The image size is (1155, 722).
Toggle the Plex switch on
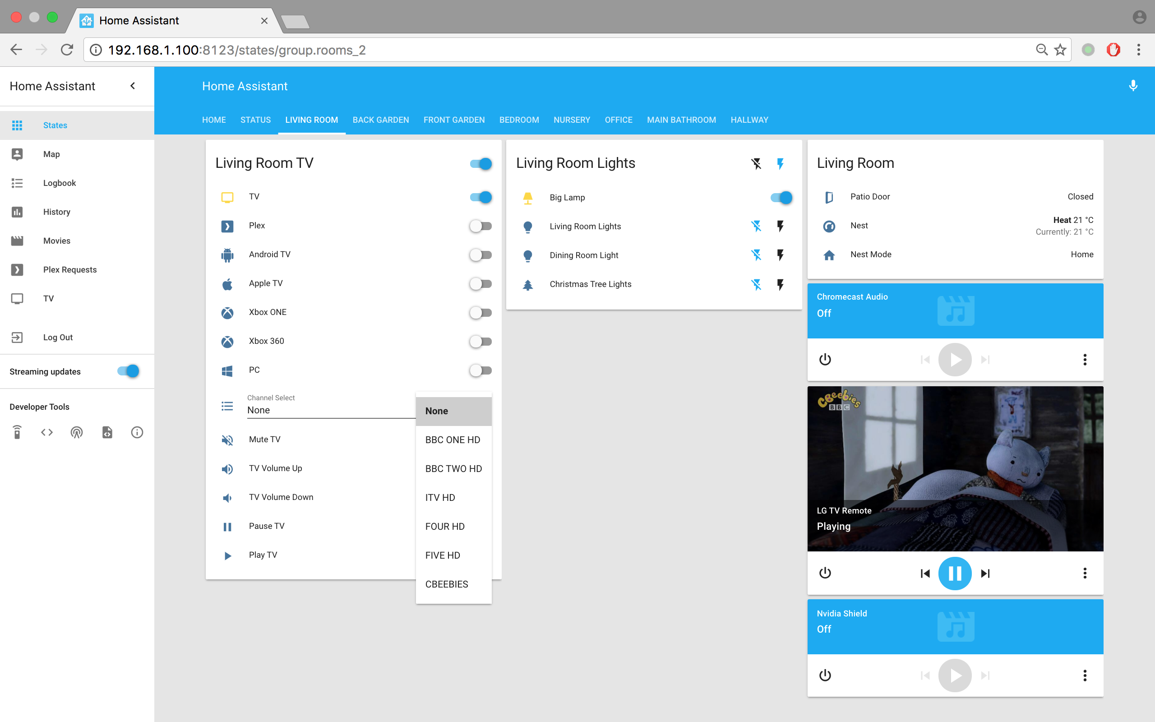click(x=480, y=226)
